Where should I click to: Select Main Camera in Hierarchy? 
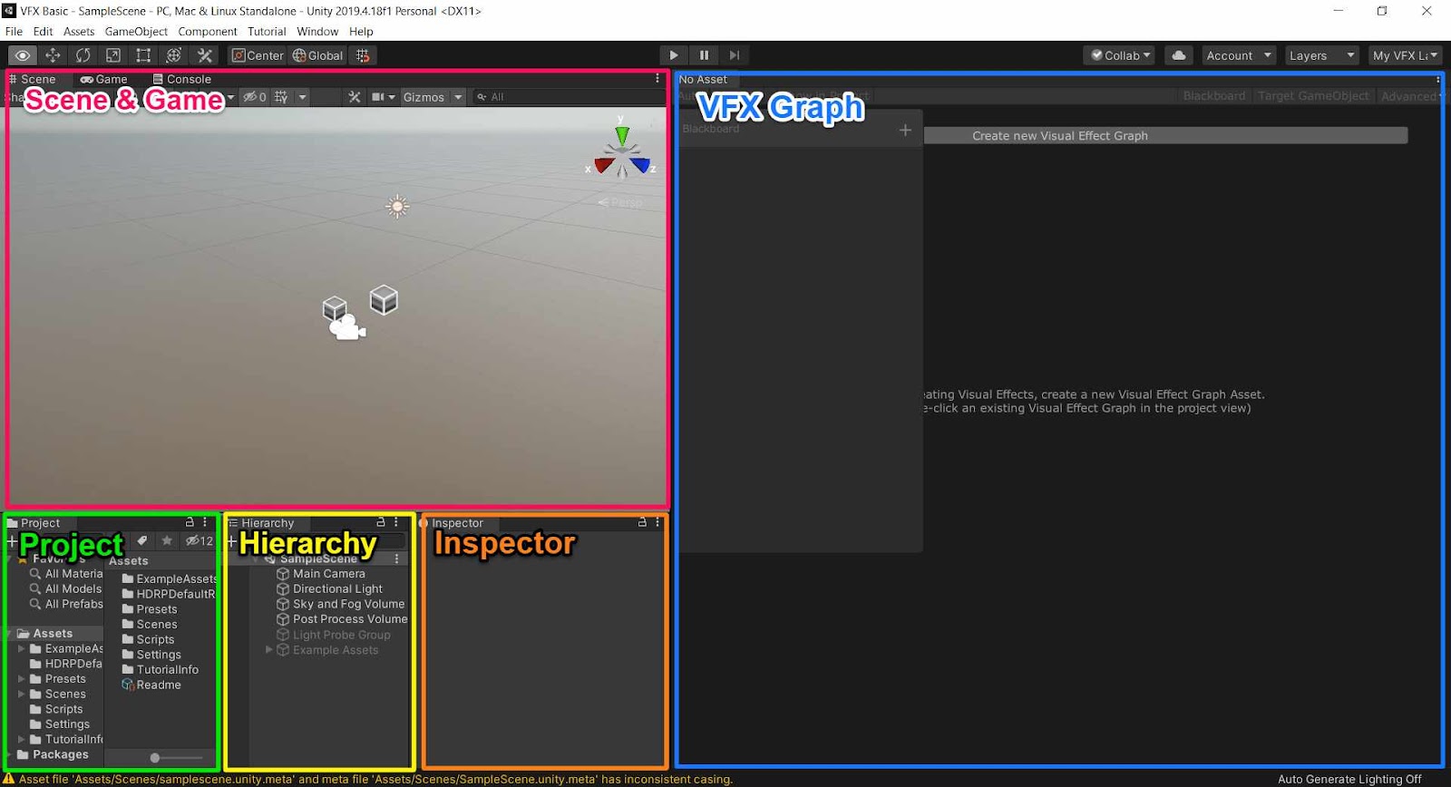click(x=320, y=574)
